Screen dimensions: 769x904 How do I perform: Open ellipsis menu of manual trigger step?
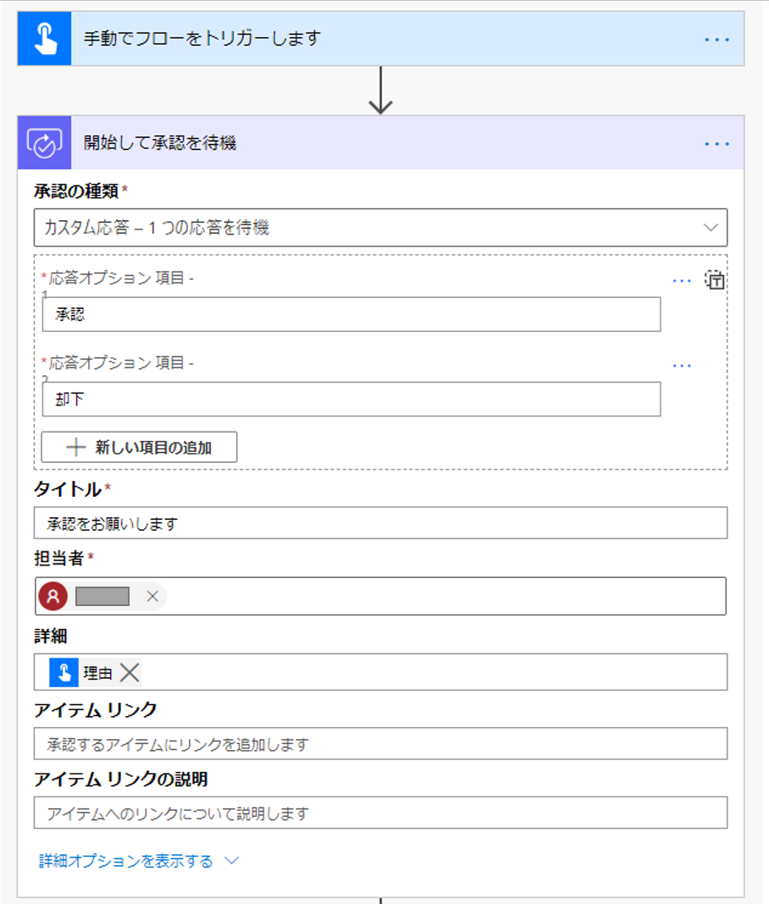(x=716, y=39)
